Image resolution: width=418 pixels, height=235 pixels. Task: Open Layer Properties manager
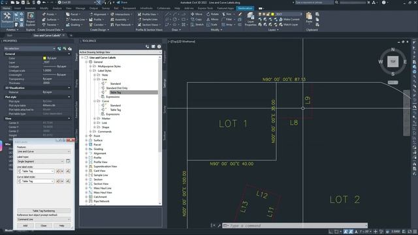(x=251, y=19)
